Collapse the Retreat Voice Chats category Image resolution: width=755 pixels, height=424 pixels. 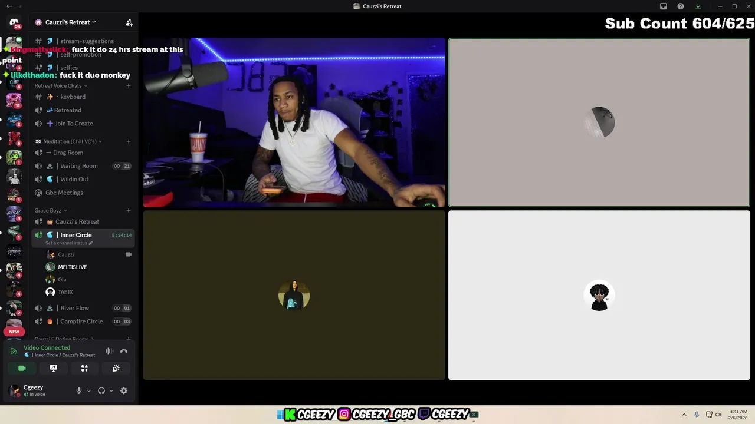(60, 86)
